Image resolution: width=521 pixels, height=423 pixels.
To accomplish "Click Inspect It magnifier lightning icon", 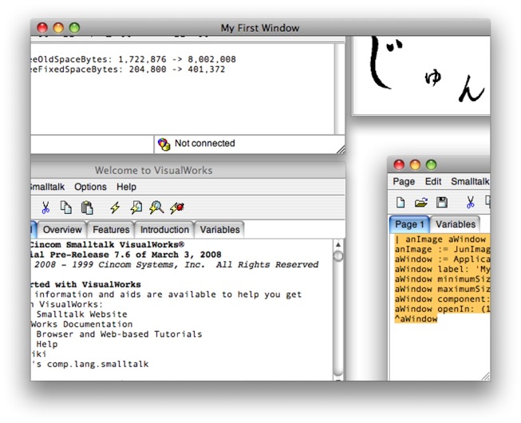I will [x=156, y=208].
